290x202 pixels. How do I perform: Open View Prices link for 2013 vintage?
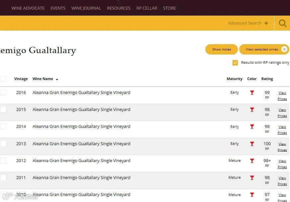282,147
